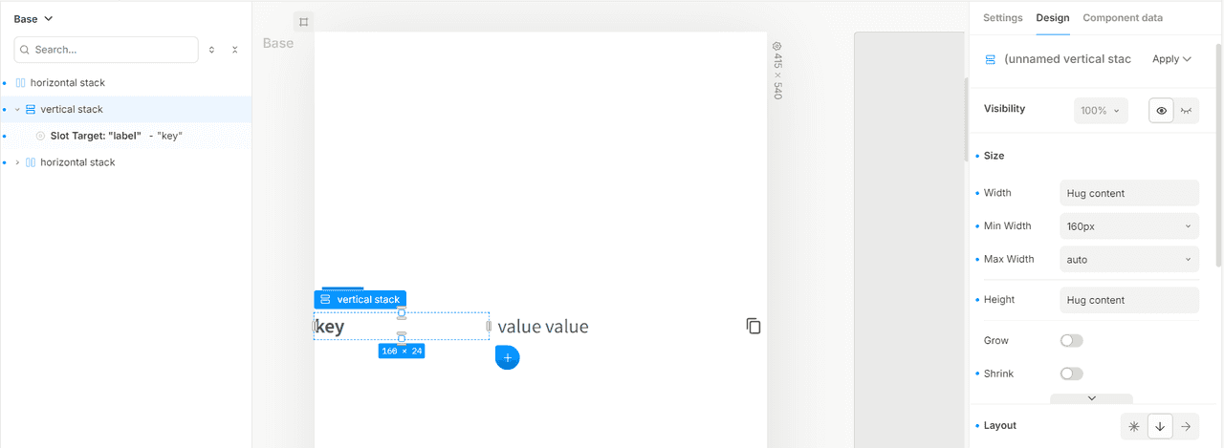Screen dimensions: 1224x448
Task: Select the free-form layout asterisk icon
Action: click(1134, 427)
